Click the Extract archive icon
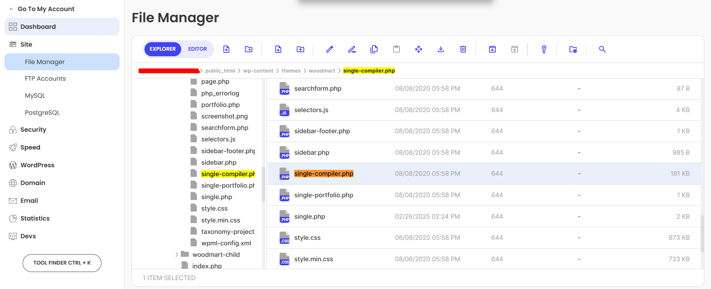Screen dimensions: 711x289 coord(515,49)
